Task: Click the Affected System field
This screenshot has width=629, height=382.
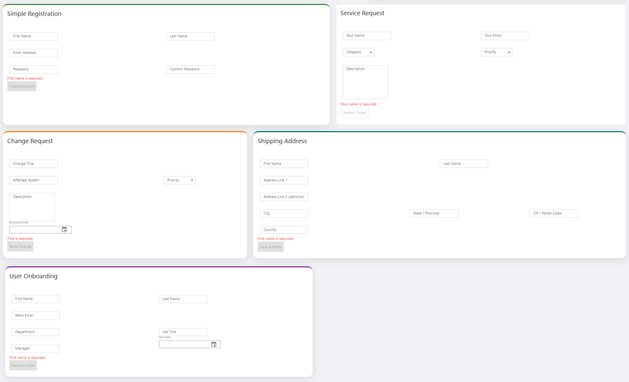Action: tap(33, 180)
